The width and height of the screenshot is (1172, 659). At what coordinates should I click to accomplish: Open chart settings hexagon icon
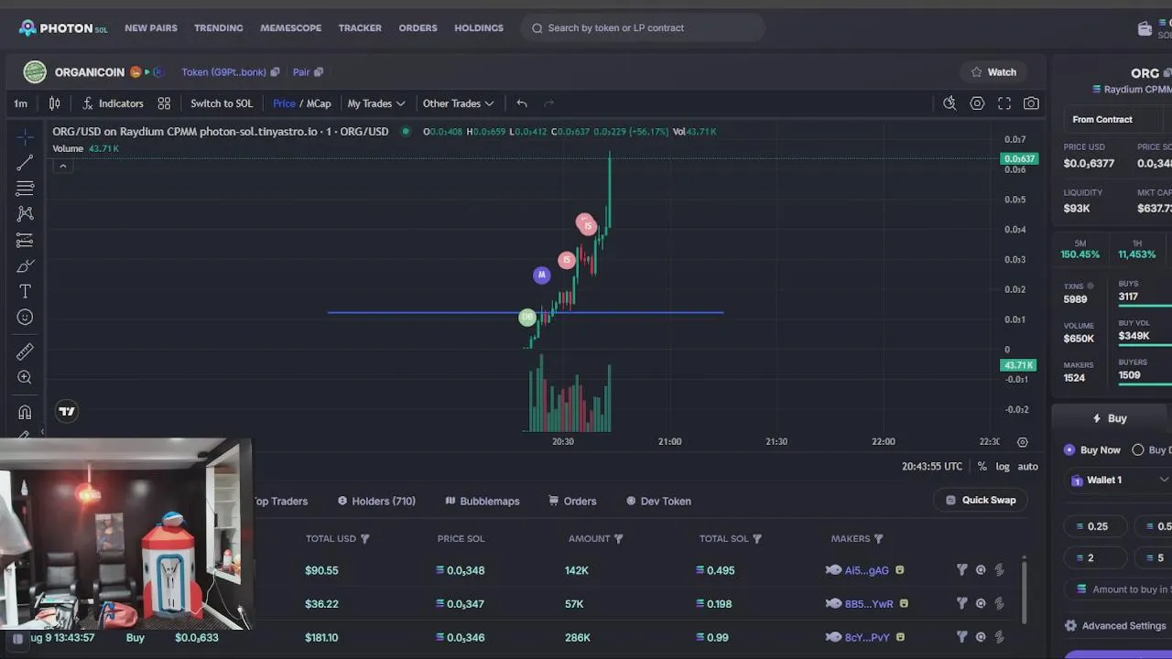[977, 103]
